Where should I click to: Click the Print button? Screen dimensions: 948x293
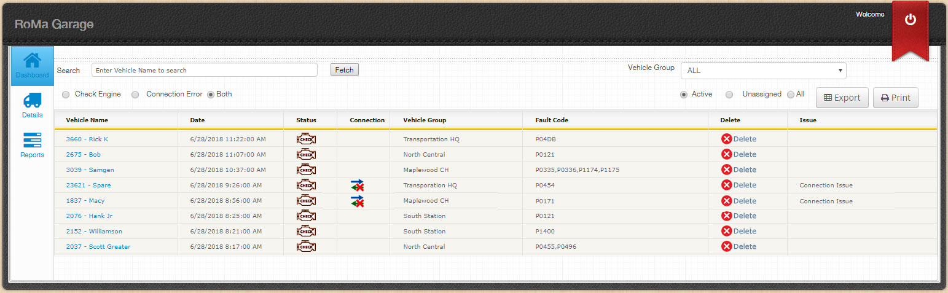pos(895,98)
